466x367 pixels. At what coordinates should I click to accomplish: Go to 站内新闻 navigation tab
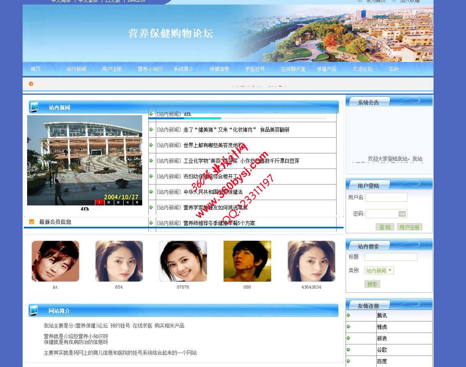click(76, 69)
